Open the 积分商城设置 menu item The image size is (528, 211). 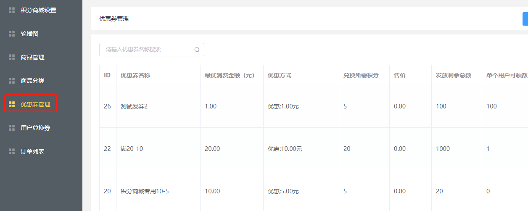(38, 10)
